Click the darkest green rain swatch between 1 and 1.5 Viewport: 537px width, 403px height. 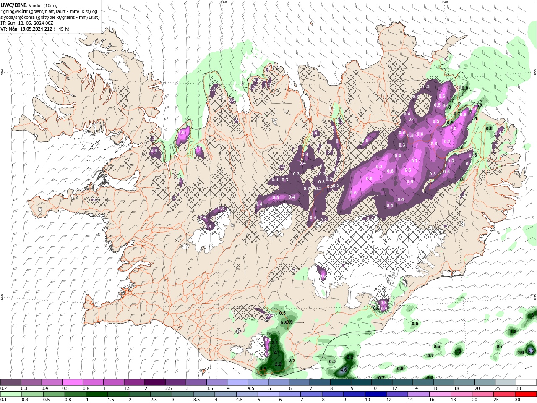tap(96, 394)
